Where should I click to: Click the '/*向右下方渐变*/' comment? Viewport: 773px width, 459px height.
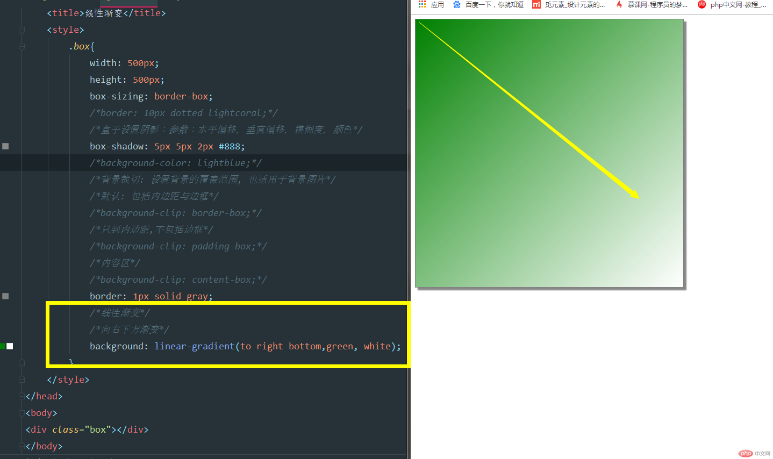coord(130,329)
